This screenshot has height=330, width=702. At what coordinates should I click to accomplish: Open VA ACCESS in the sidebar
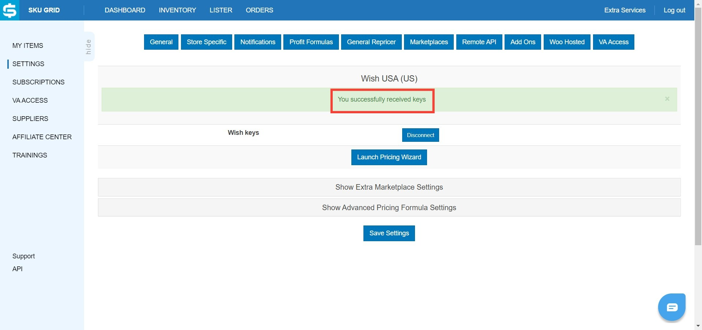click(30, 100)
